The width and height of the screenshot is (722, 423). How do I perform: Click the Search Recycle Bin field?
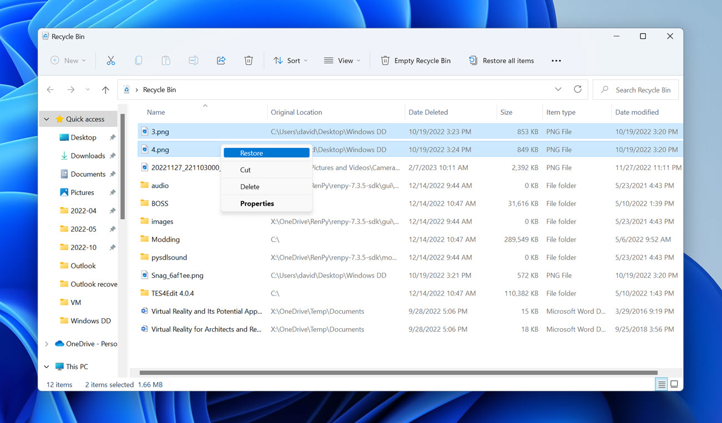(x=636, y=90)
